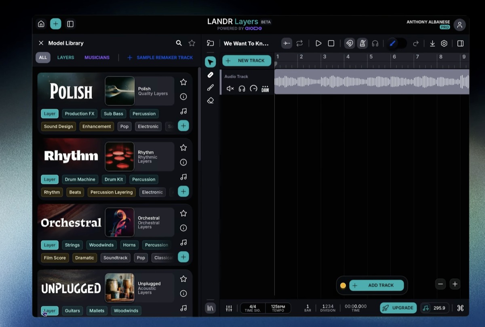
Task: Select the ALL filter tab
Action: [x=43, y=57]
